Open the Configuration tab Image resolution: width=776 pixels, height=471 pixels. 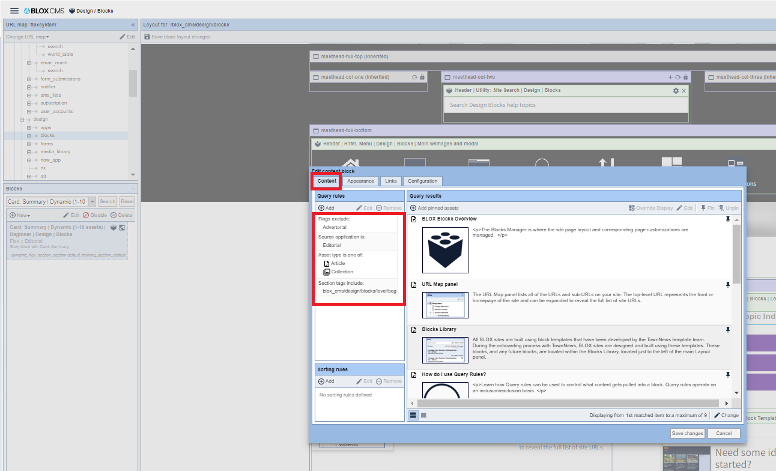[x=422, y=180]
